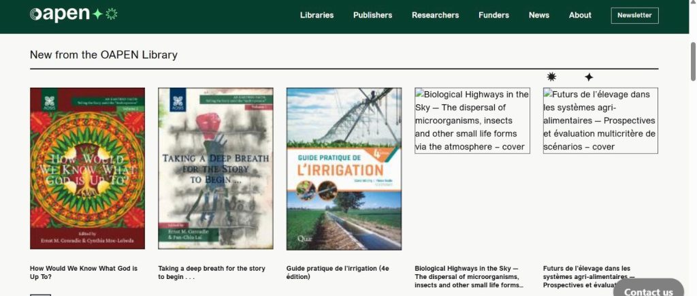Open the Researchers section
The height and width of the screenshot is (296, 697).
pos(435,15)
